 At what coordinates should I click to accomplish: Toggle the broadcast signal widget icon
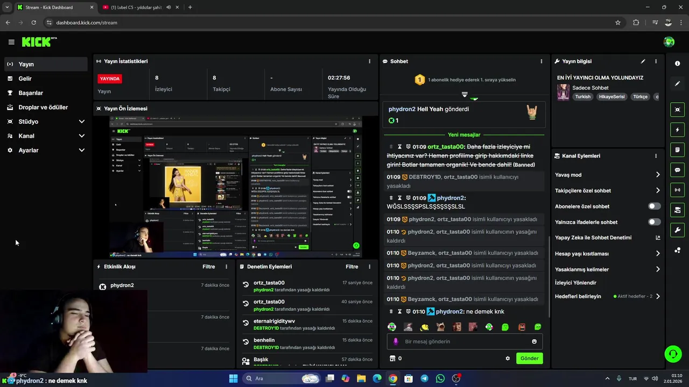tap(677, 190)
